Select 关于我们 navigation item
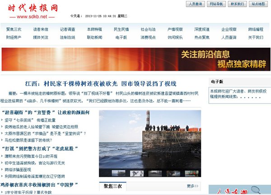271x195 pixels. pyautogui.click(x=256, y=37)
